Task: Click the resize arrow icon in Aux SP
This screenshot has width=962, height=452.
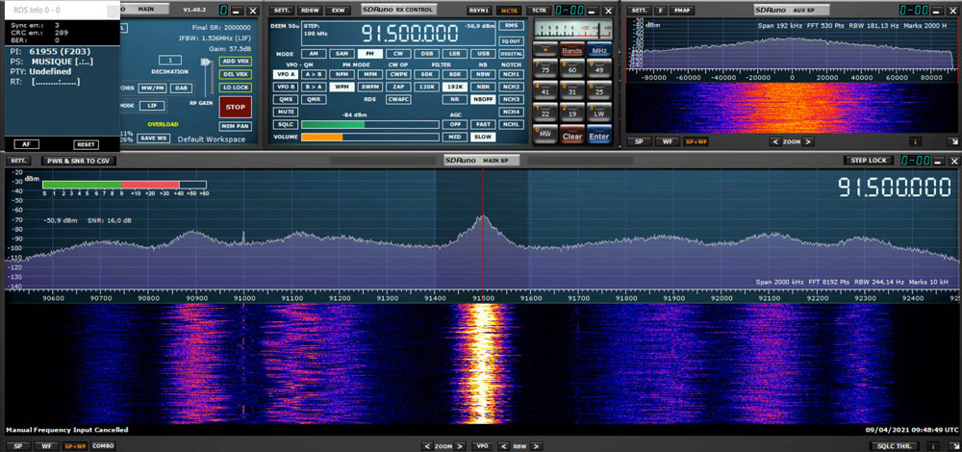Action: point(952,141)
